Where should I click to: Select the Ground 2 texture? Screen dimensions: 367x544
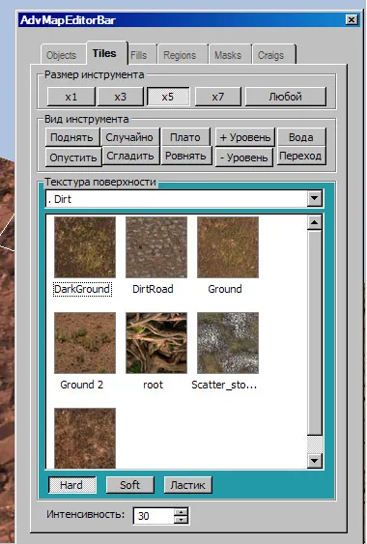85,343
